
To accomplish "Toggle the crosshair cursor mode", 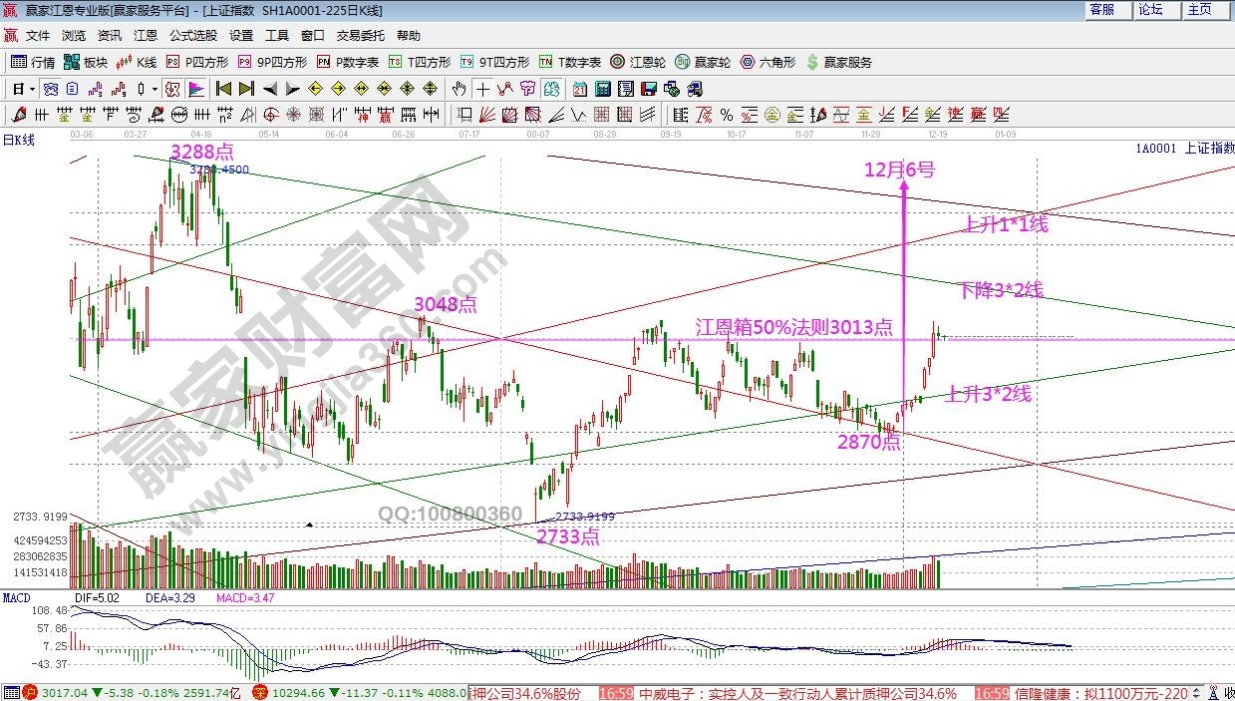I will pos(482,89).
